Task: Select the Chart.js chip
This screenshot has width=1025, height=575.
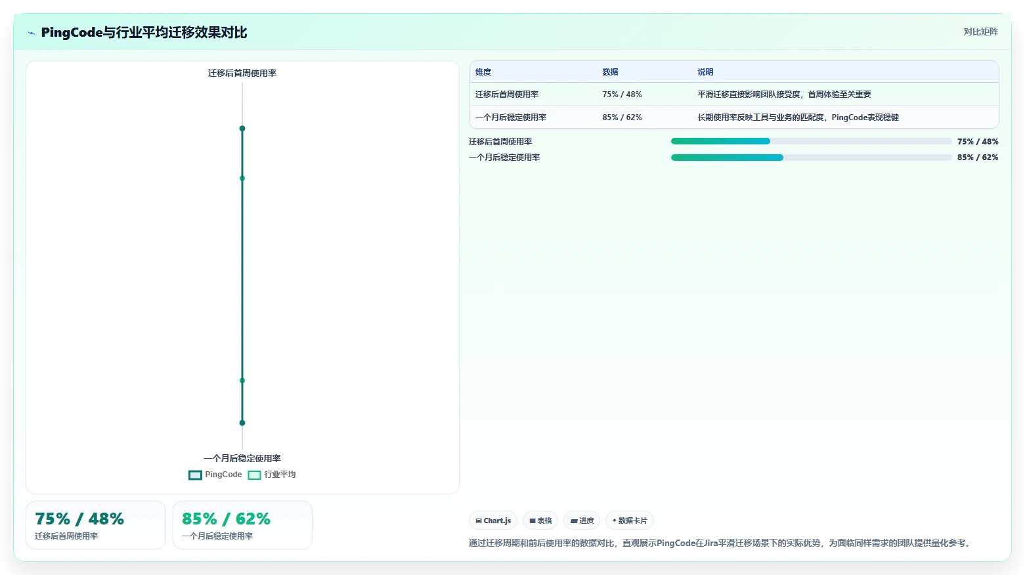Action: [493, 521]
